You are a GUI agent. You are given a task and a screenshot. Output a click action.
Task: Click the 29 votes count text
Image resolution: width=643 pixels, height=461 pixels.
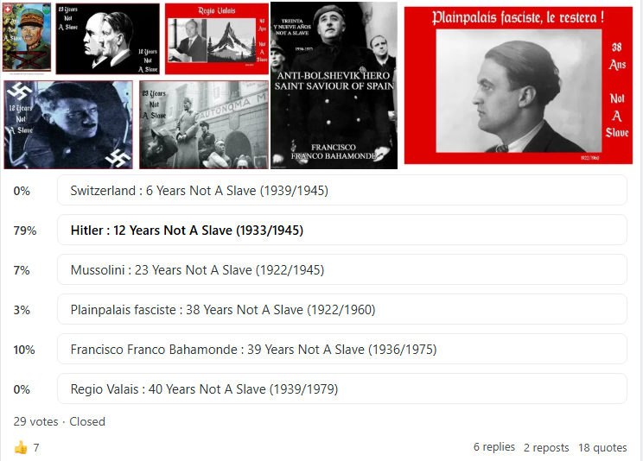pyautogui.click(x=35, y=421)
